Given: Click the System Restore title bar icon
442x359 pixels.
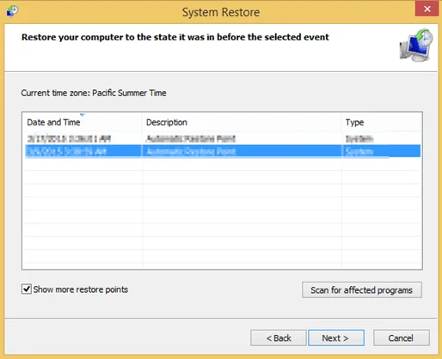Looking at the screenshot, I should 12,11.
